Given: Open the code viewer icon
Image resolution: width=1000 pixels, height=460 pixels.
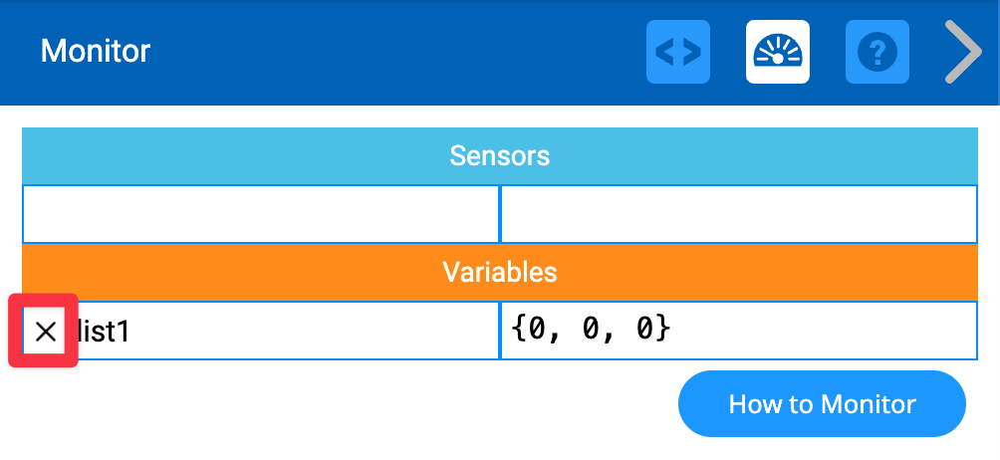Looking at the screenshot, I should point(678,52).
